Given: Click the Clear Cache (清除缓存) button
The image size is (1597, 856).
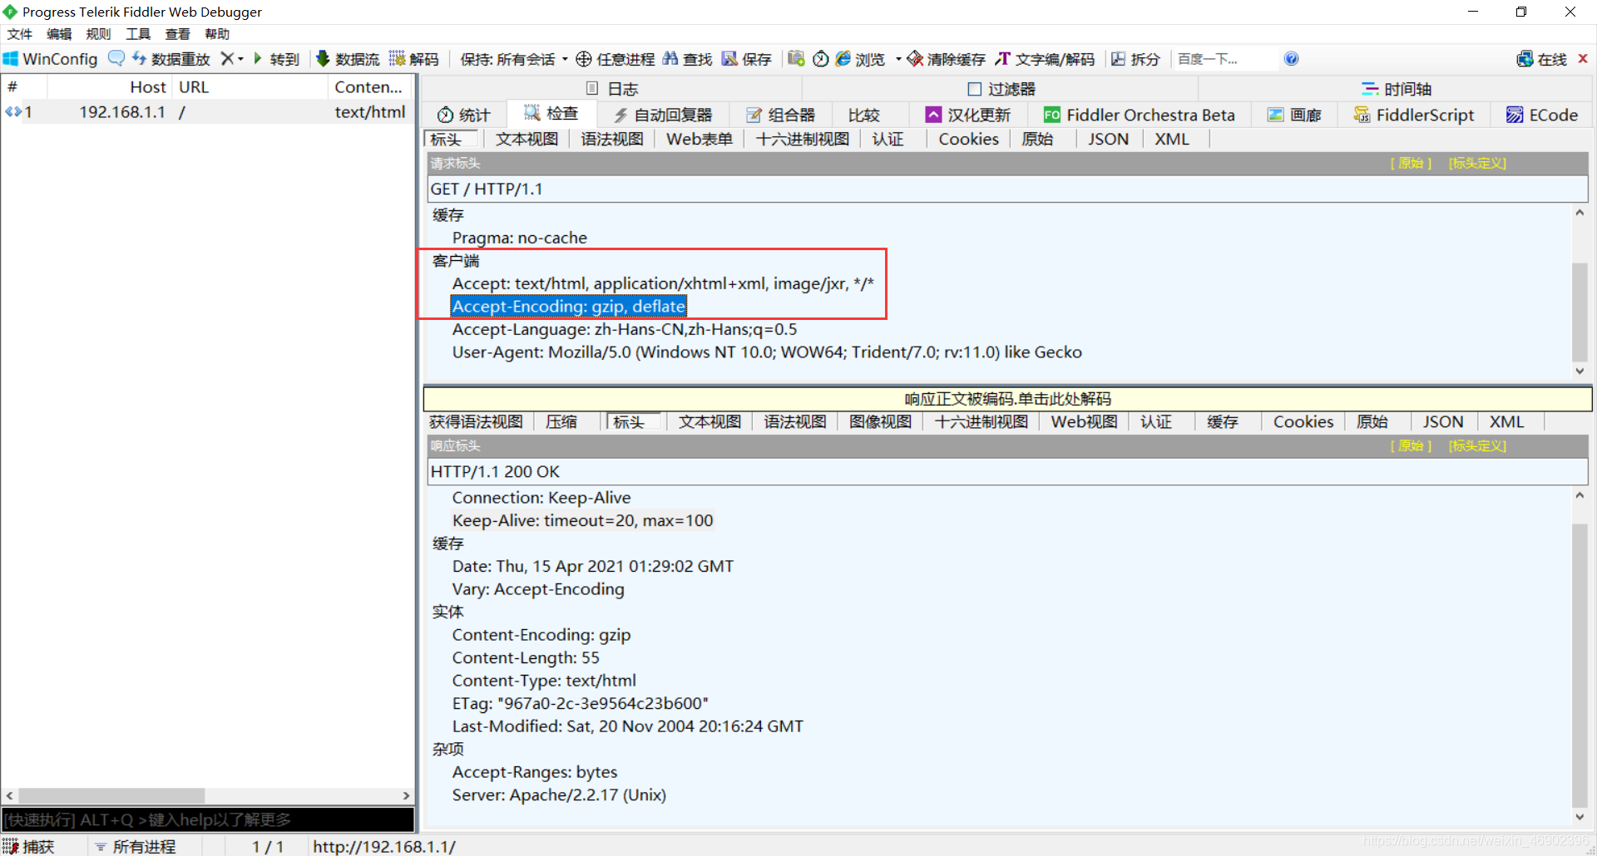Looking at the screenshot, I should point(946,59).
